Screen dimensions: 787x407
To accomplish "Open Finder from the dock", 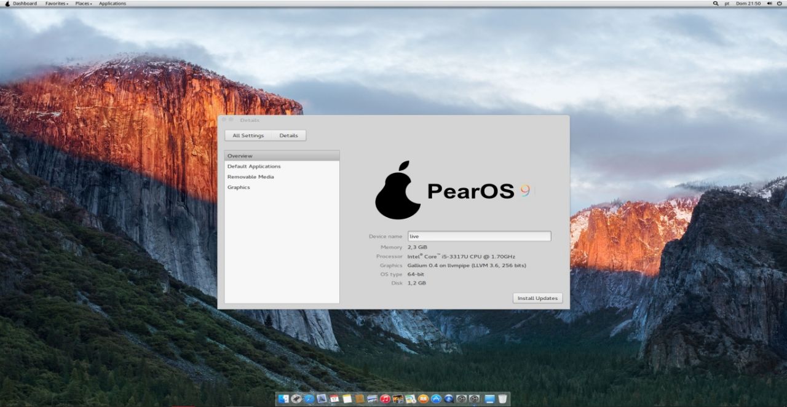I will tap(283, 399).
